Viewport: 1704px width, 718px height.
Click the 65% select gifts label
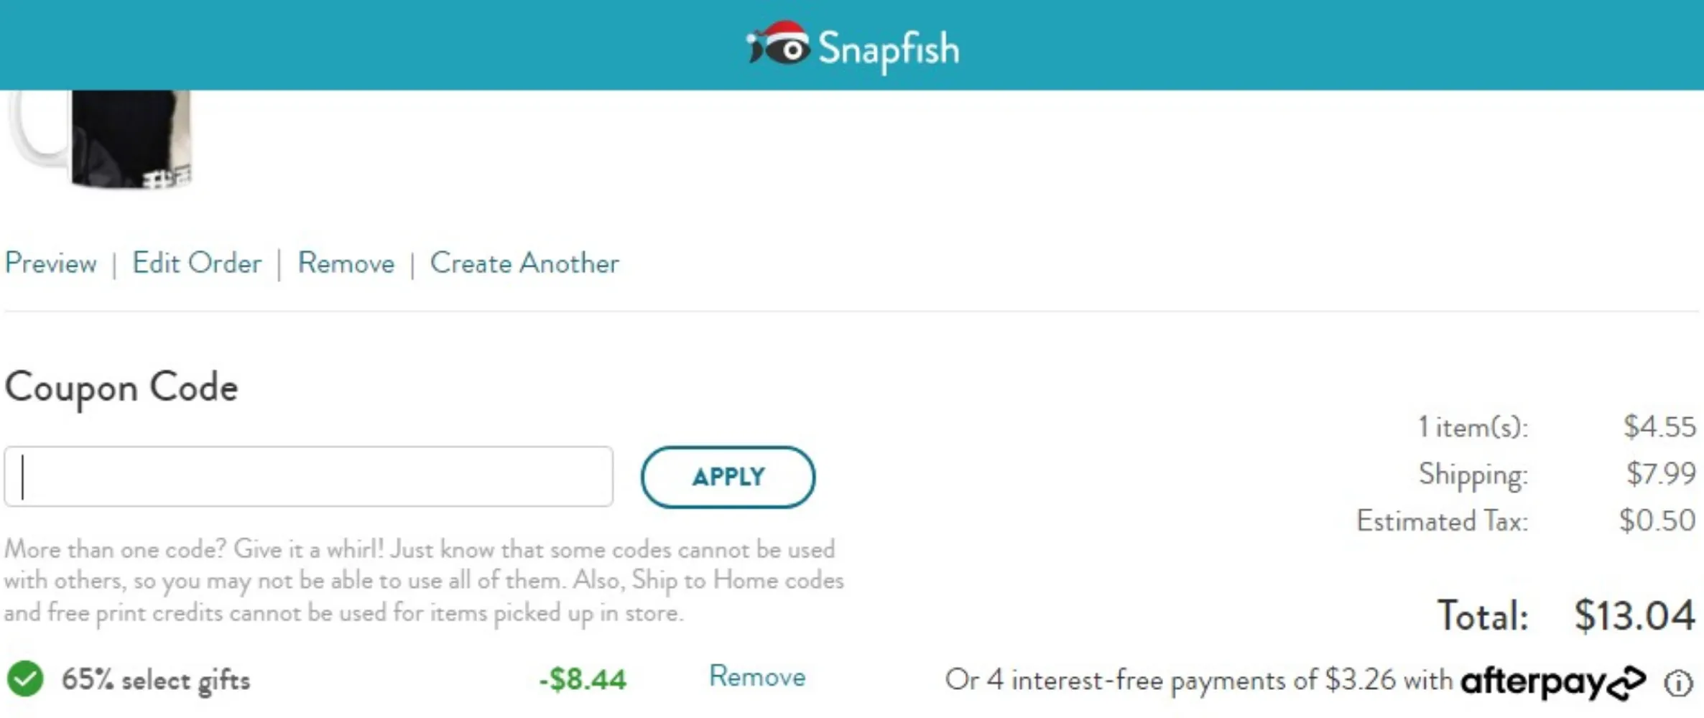[156, 680]
